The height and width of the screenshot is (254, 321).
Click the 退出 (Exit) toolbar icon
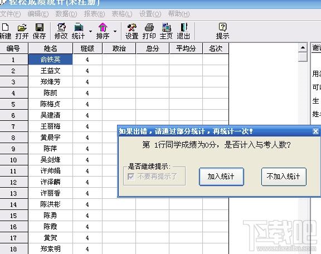(x=183, y=31)
